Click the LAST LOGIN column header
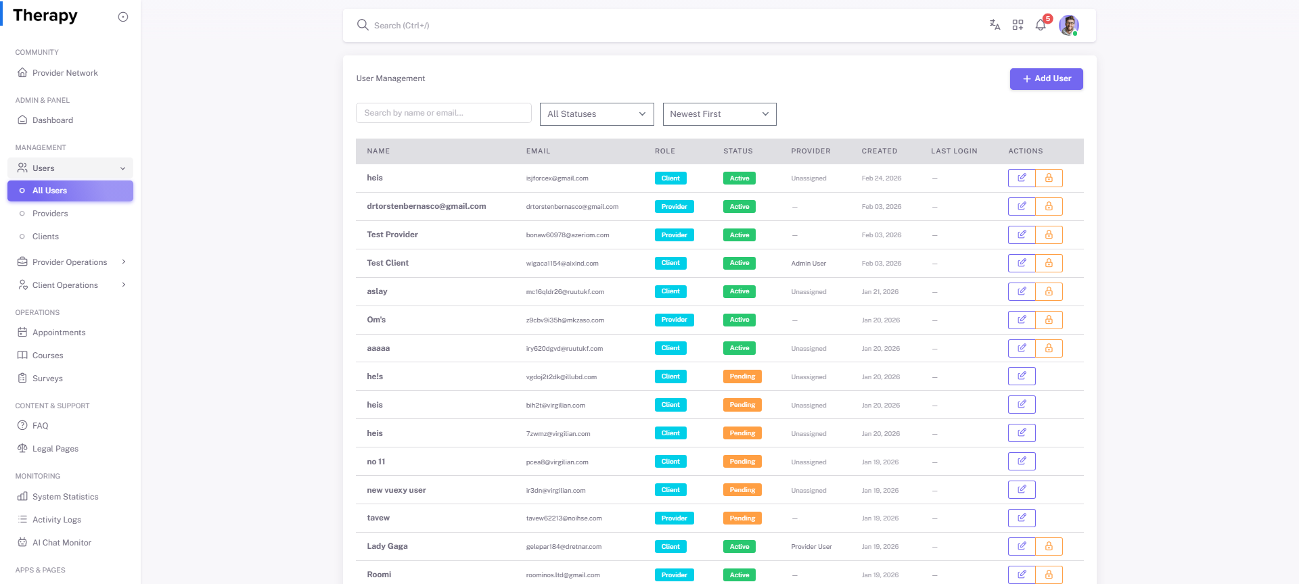Viewport: 1299px width, 584px height. [x=954, y=151]
